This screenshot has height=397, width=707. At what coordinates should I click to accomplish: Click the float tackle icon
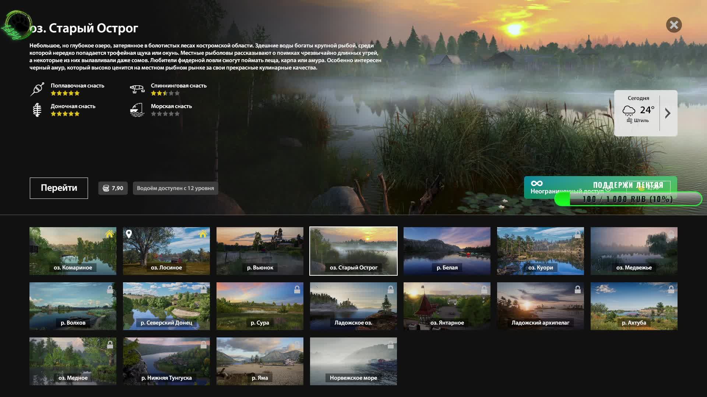[x=37, y=89]
